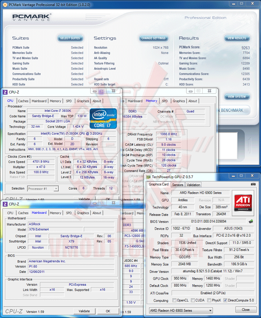Click the DRAM Frequency 1066.8 MHz value
The height and width of the screenshot is (318, 261).
[169, 134]
